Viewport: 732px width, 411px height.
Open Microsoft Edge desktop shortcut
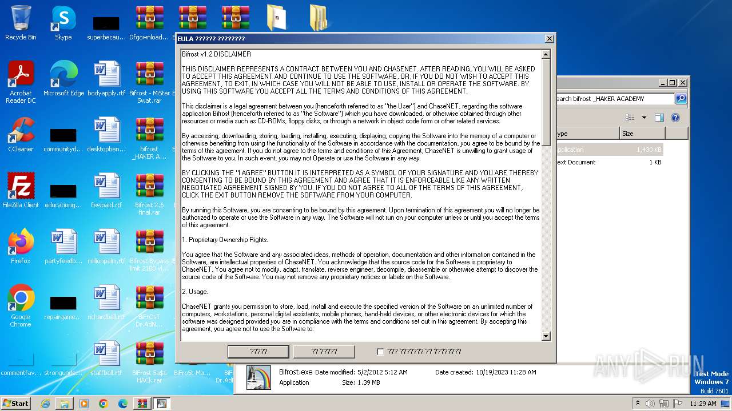[63, 79]
